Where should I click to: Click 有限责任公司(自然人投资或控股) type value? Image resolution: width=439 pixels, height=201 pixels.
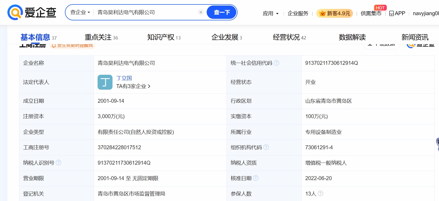[x=136, y=132]
